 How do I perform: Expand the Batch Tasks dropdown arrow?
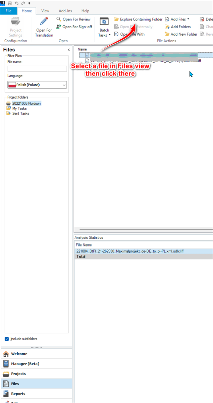[x=109, y=35]
